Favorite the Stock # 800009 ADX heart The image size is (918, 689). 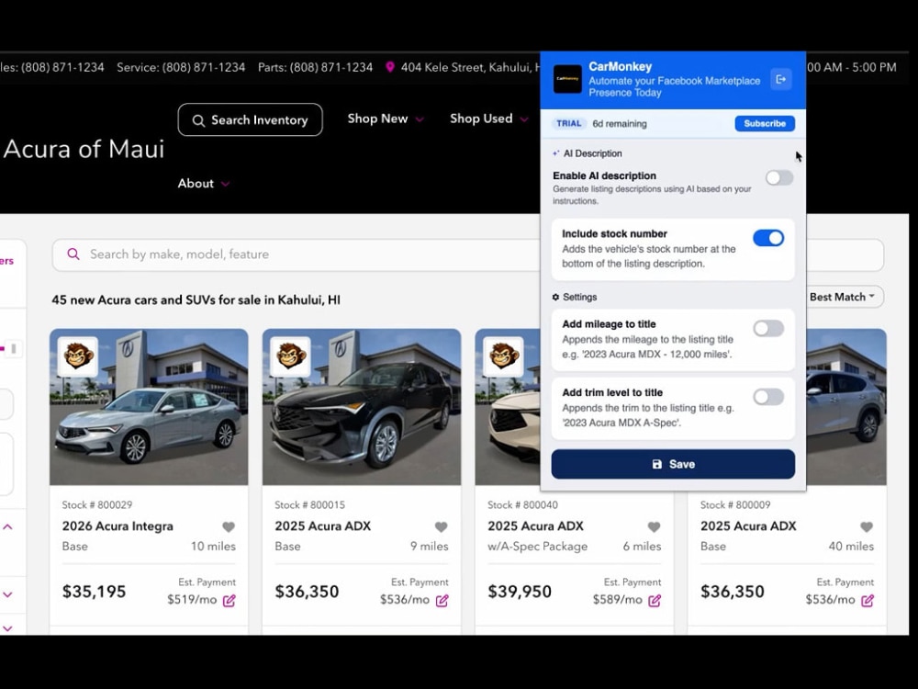(x=867, y=526)
